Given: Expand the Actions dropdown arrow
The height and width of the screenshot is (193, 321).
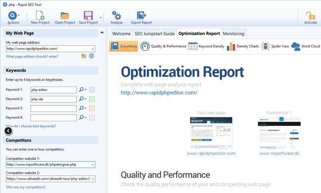Looking at the screenshot, I should (x=19, y=15).
